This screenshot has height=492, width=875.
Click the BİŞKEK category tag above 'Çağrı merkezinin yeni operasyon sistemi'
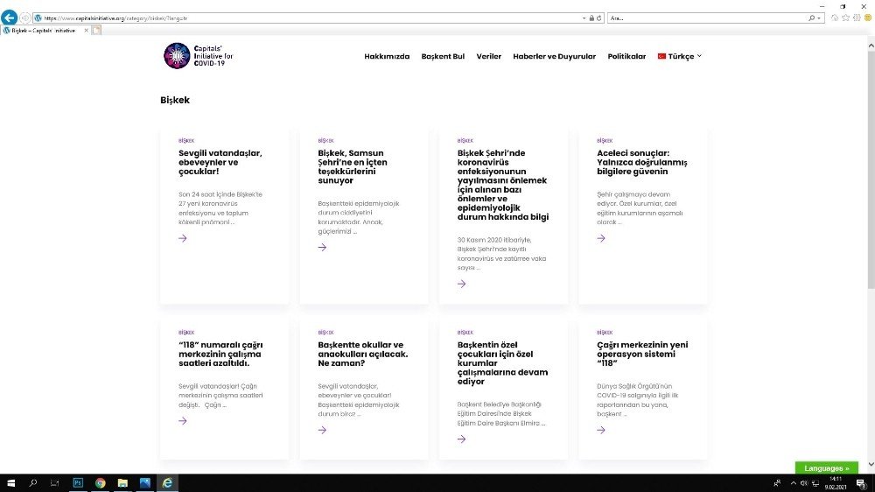click(x=605, y=333)
